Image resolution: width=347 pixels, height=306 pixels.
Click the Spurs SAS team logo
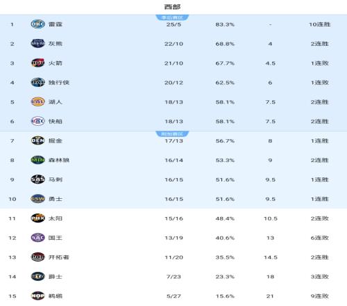(x=37, y=179)
